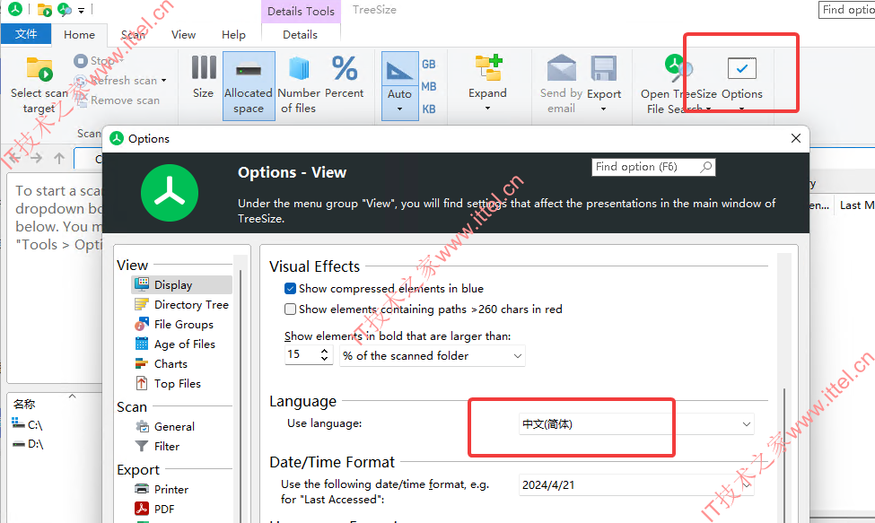
Task: Select the Allocated space view mode
Action: point(249,86)
